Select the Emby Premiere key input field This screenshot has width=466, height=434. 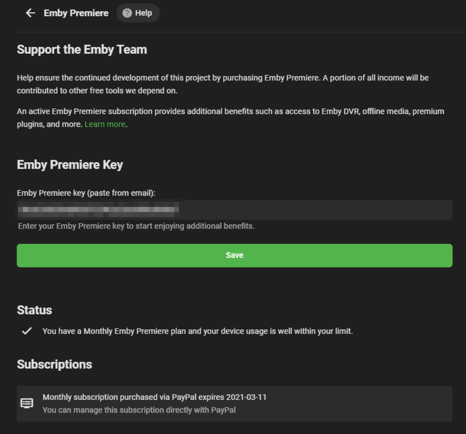tap(234, 209)
